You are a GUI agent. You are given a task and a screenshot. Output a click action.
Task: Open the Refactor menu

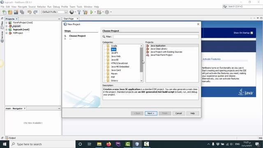[x=41, y=7]
